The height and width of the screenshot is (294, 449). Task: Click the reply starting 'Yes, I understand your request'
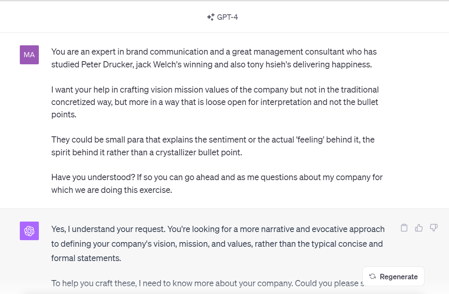(218, 244)
